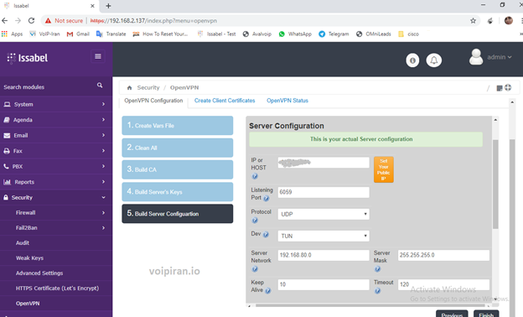Screen dimensions: 523x317
Task: Click the Not secure warning icon
Action: (49, 21)
